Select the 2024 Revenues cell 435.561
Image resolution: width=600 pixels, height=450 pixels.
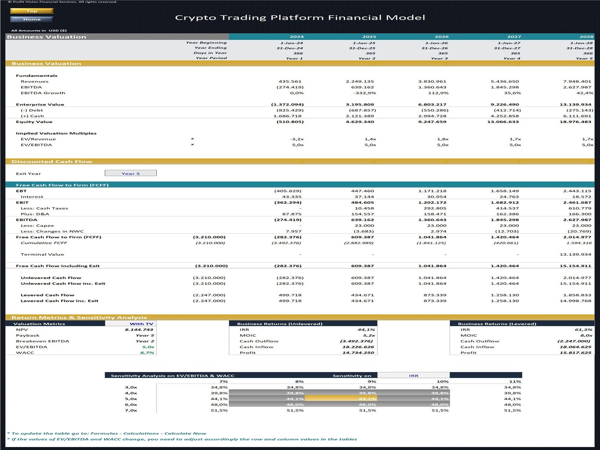click(x=290, y=81)
